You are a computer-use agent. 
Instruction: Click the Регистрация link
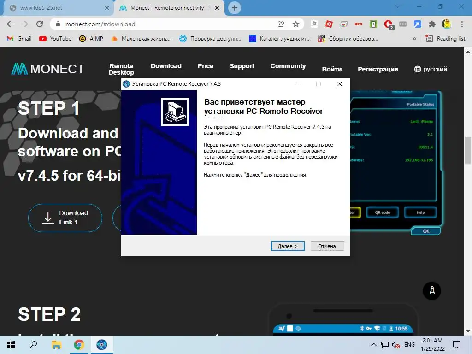(378, 69)
